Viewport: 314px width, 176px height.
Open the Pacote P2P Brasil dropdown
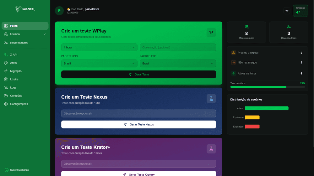pos(178,63)
